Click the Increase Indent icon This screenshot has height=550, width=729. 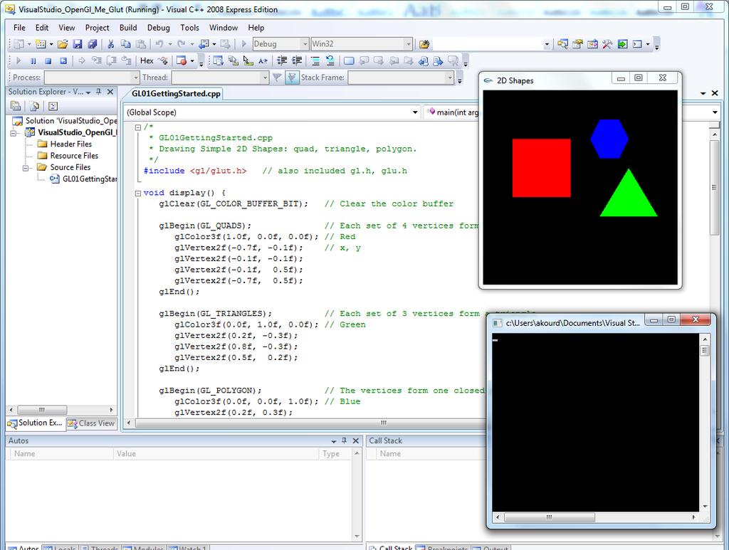[x=297, y=60]
